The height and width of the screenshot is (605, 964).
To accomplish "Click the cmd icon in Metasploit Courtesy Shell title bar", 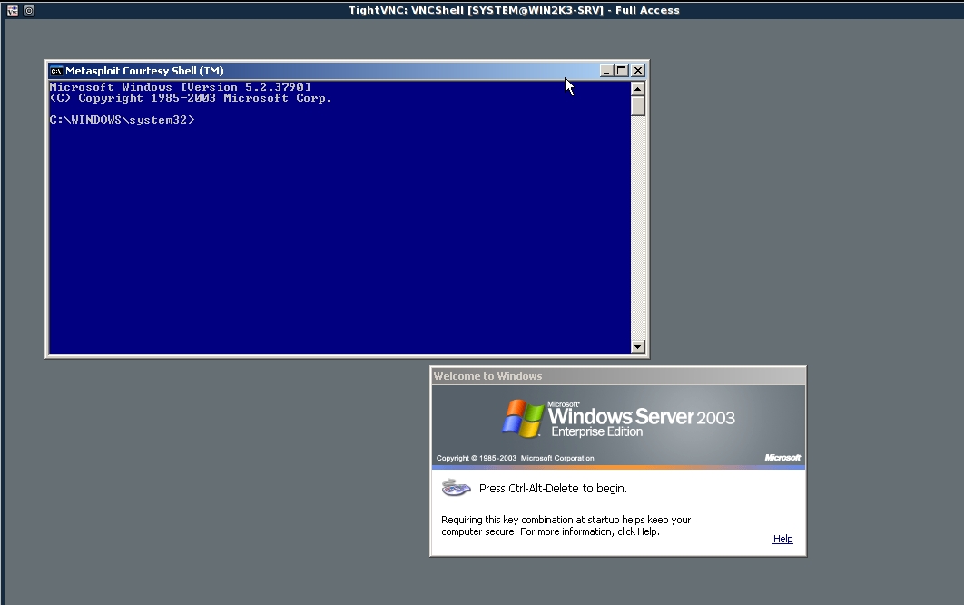I will coord(56,71).
